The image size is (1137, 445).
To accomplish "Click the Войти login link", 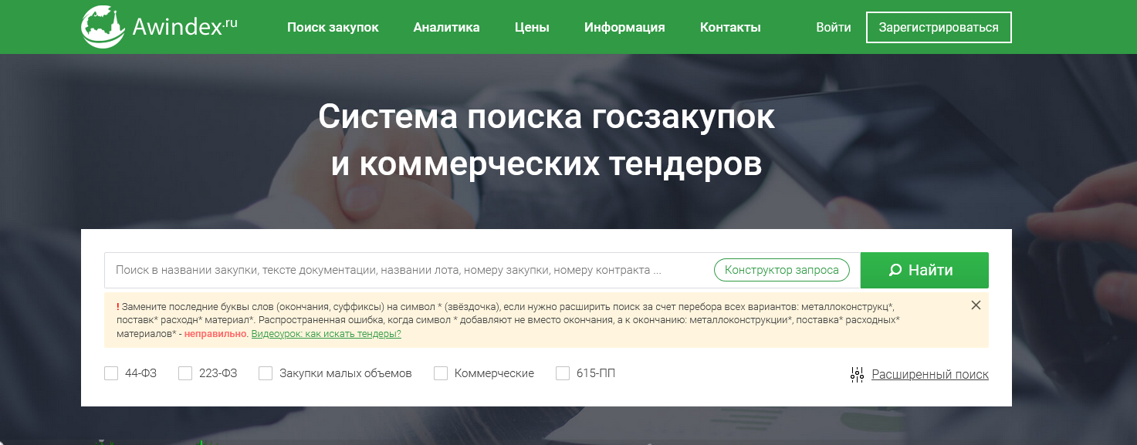I will [x=834, y=28].
